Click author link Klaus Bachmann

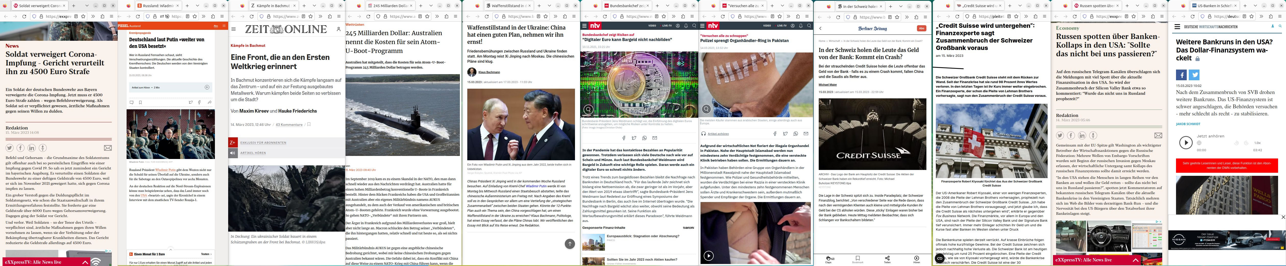pos(489,72)
